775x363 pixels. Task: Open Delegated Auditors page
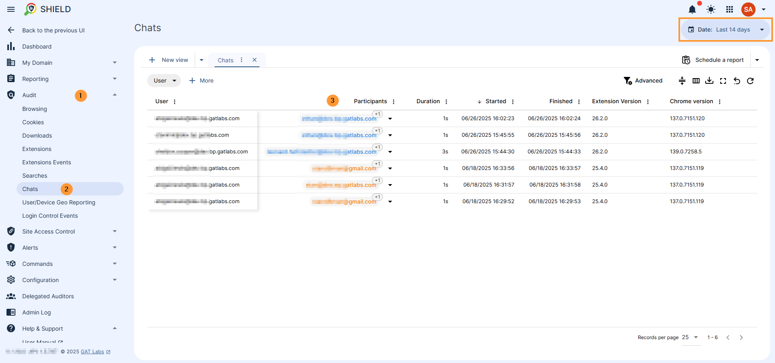[x=48, y=296]
